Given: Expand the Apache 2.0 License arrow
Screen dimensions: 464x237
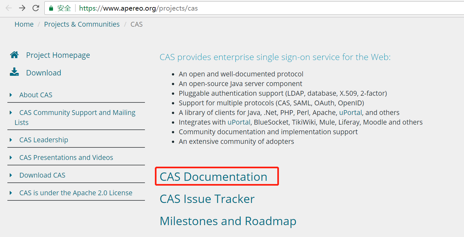Looking at the screenshot, I should click(11, 193).
